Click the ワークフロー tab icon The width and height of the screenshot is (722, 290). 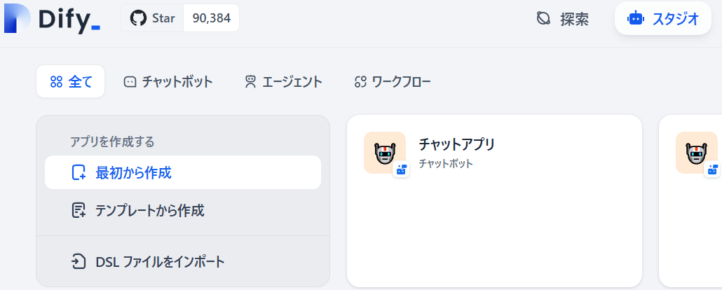(361, 82)
